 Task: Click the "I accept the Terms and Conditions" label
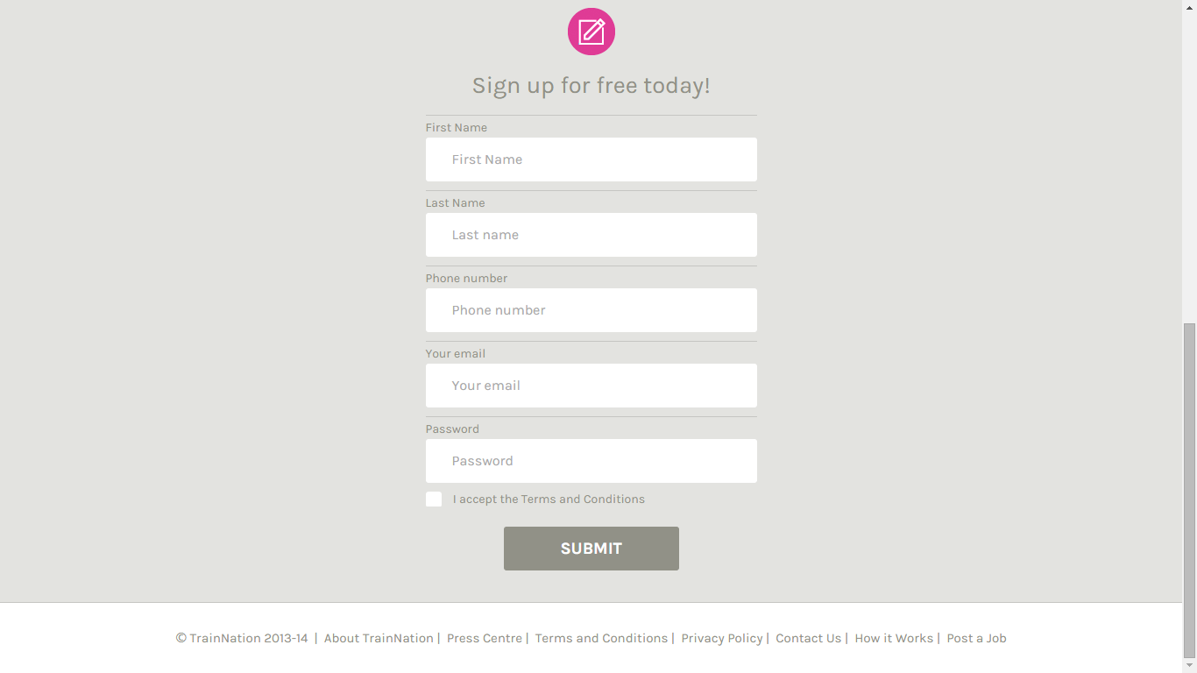click(x=549, y=499)
